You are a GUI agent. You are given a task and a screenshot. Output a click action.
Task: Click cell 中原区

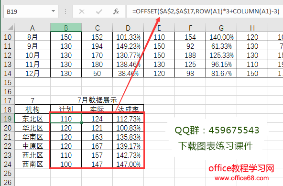click(x=33, y=146)
